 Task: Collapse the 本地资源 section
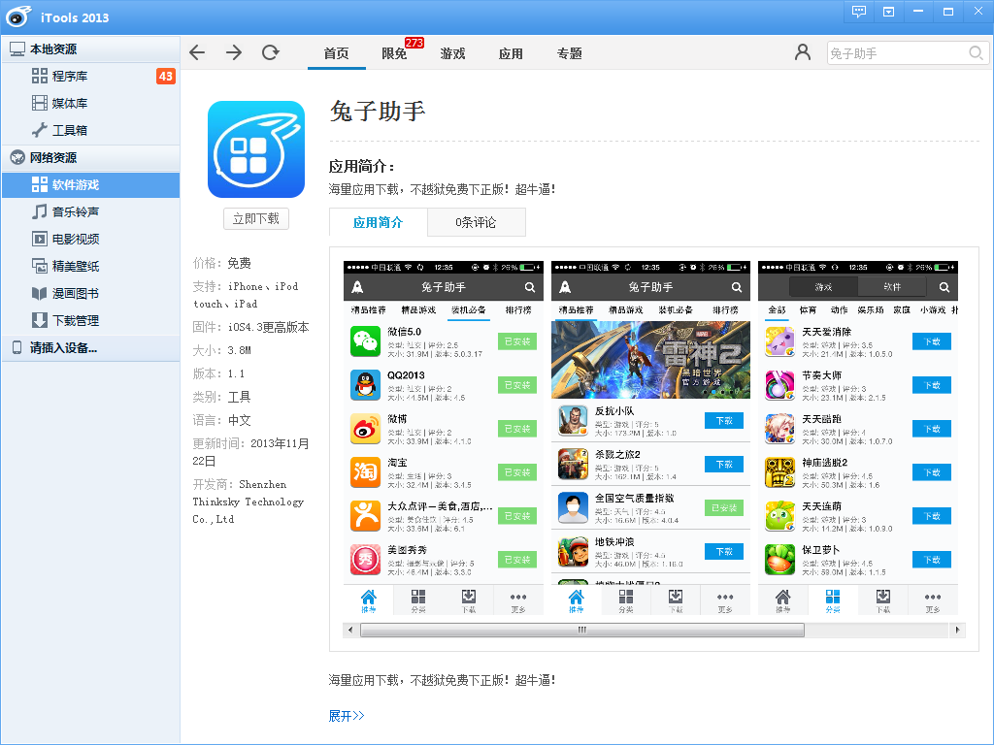53,49
